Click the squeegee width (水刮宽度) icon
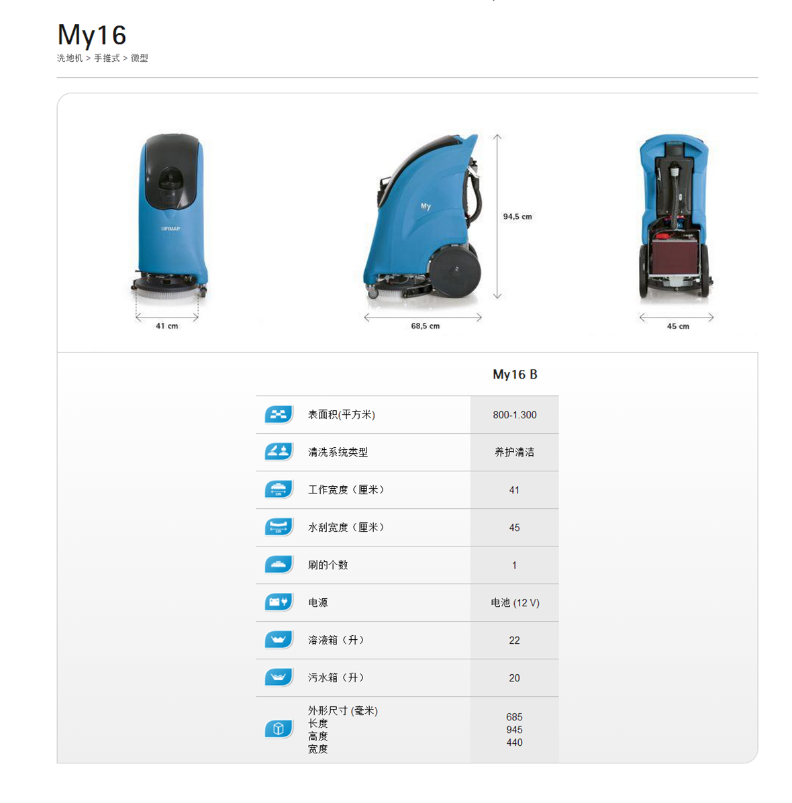The height and width of the screenshot is (803, 792). click(x=279, y=527)
